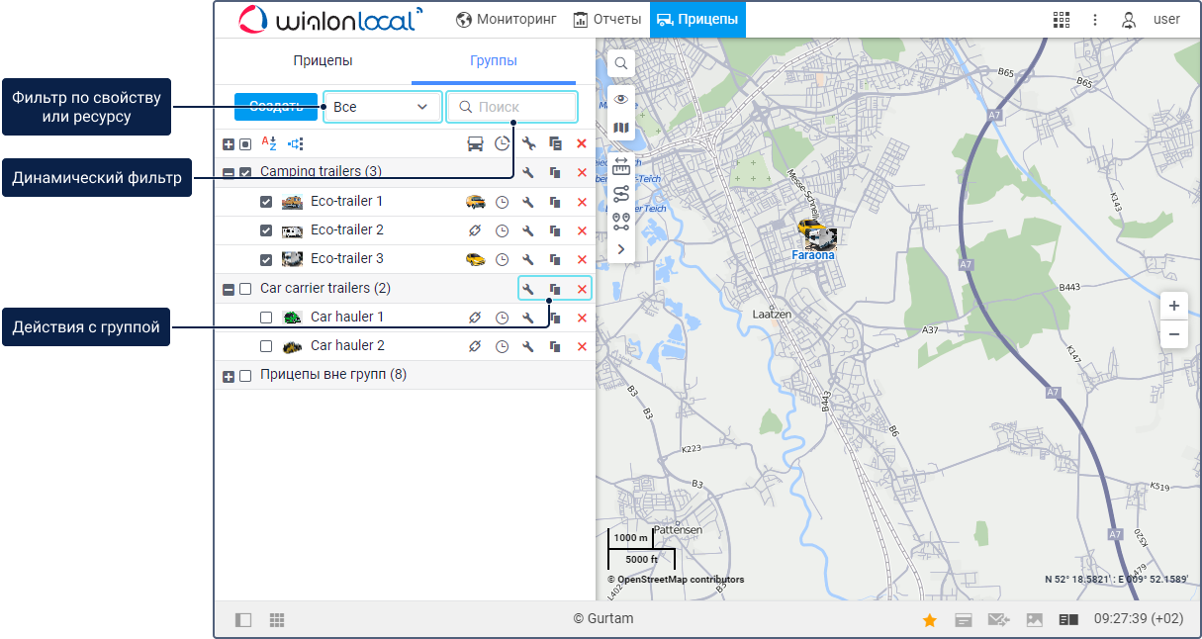The image size is (1202, 639).
Task: Zoom in on the map
Action: point(1173,306)
